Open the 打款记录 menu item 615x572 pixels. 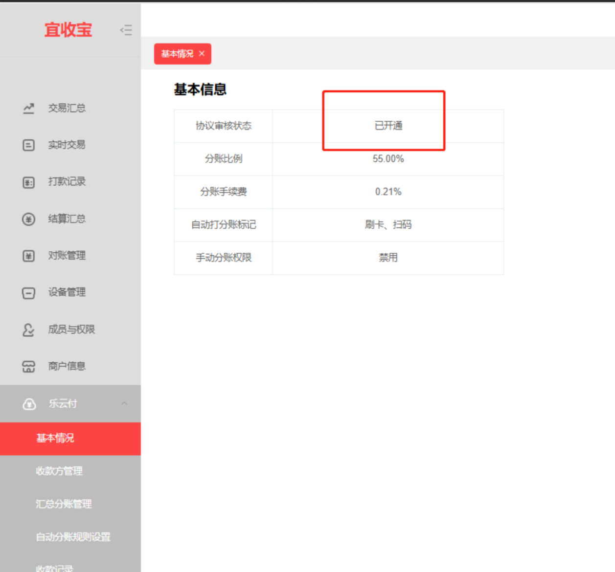click(70, 181)
